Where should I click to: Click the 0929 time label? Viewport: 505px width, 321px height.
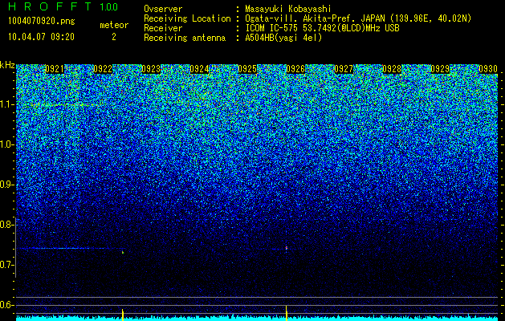click(x=440, y=69)
